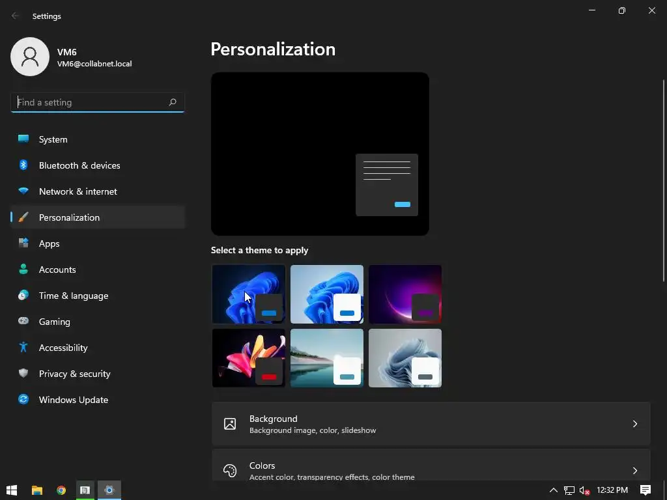Focus the Find a setting search box

[98, 102]
